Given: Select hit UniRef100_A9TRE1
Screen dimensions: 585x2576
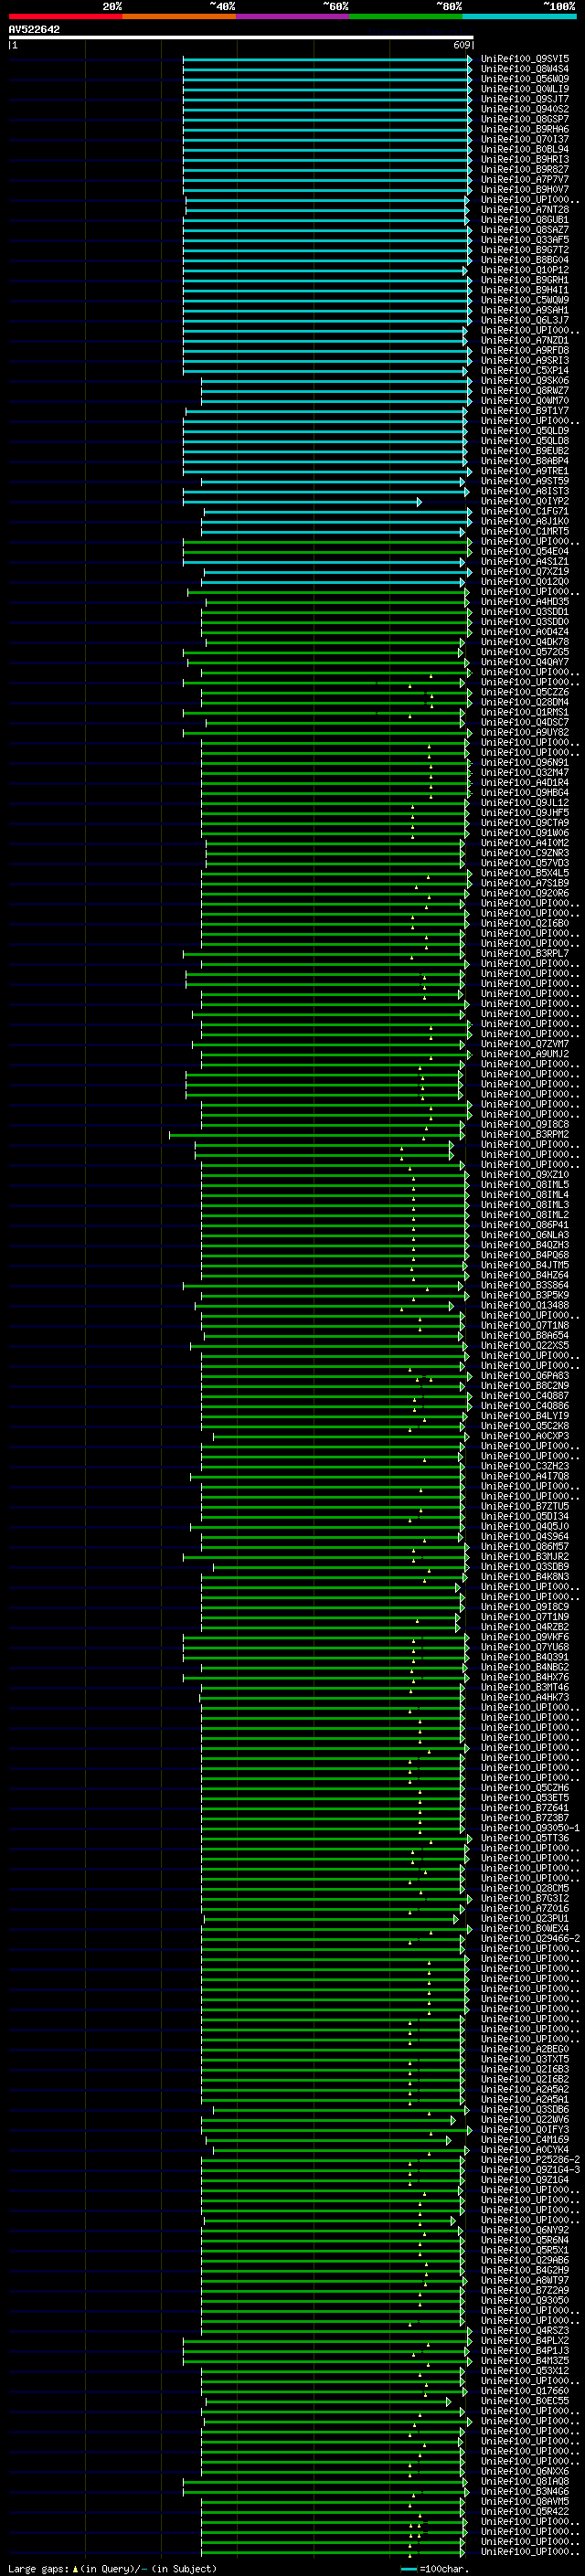Looking at the screenshot, I should (525, 471).
